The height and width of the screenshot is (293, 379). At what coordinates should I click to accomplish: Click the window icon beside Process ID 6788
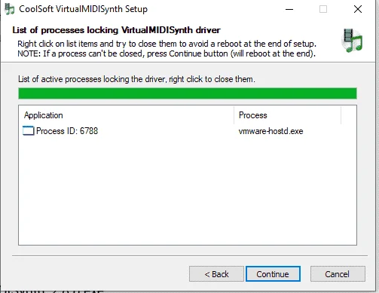click(x=28, y=131)
